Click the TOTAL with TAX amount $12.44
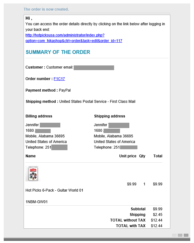This screenshot has height=243, width=194. click(156, 226)
